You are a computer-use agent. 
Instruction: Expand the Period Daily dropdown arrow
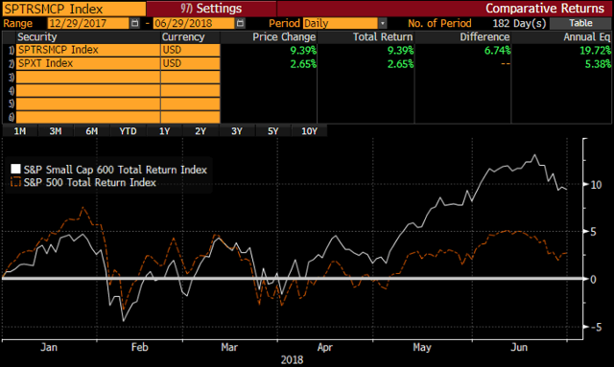click(383, 23)
